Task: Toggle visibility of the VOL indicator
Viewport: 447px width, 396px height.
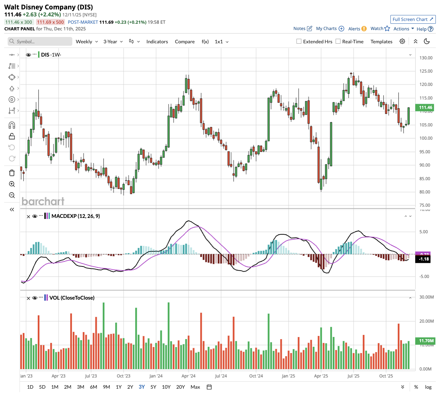Action: point(35,298)
